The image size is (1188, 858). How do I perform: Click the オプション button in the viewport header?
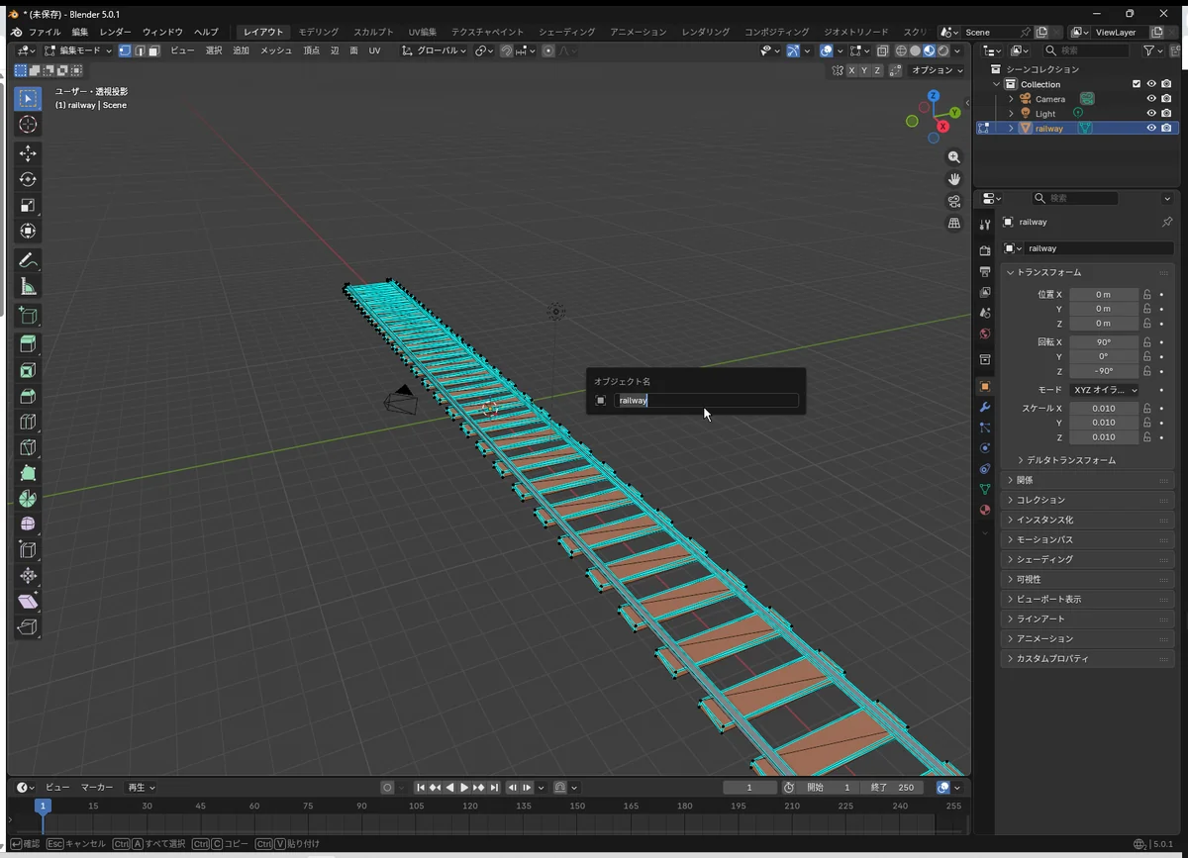(x=937, y=70)
